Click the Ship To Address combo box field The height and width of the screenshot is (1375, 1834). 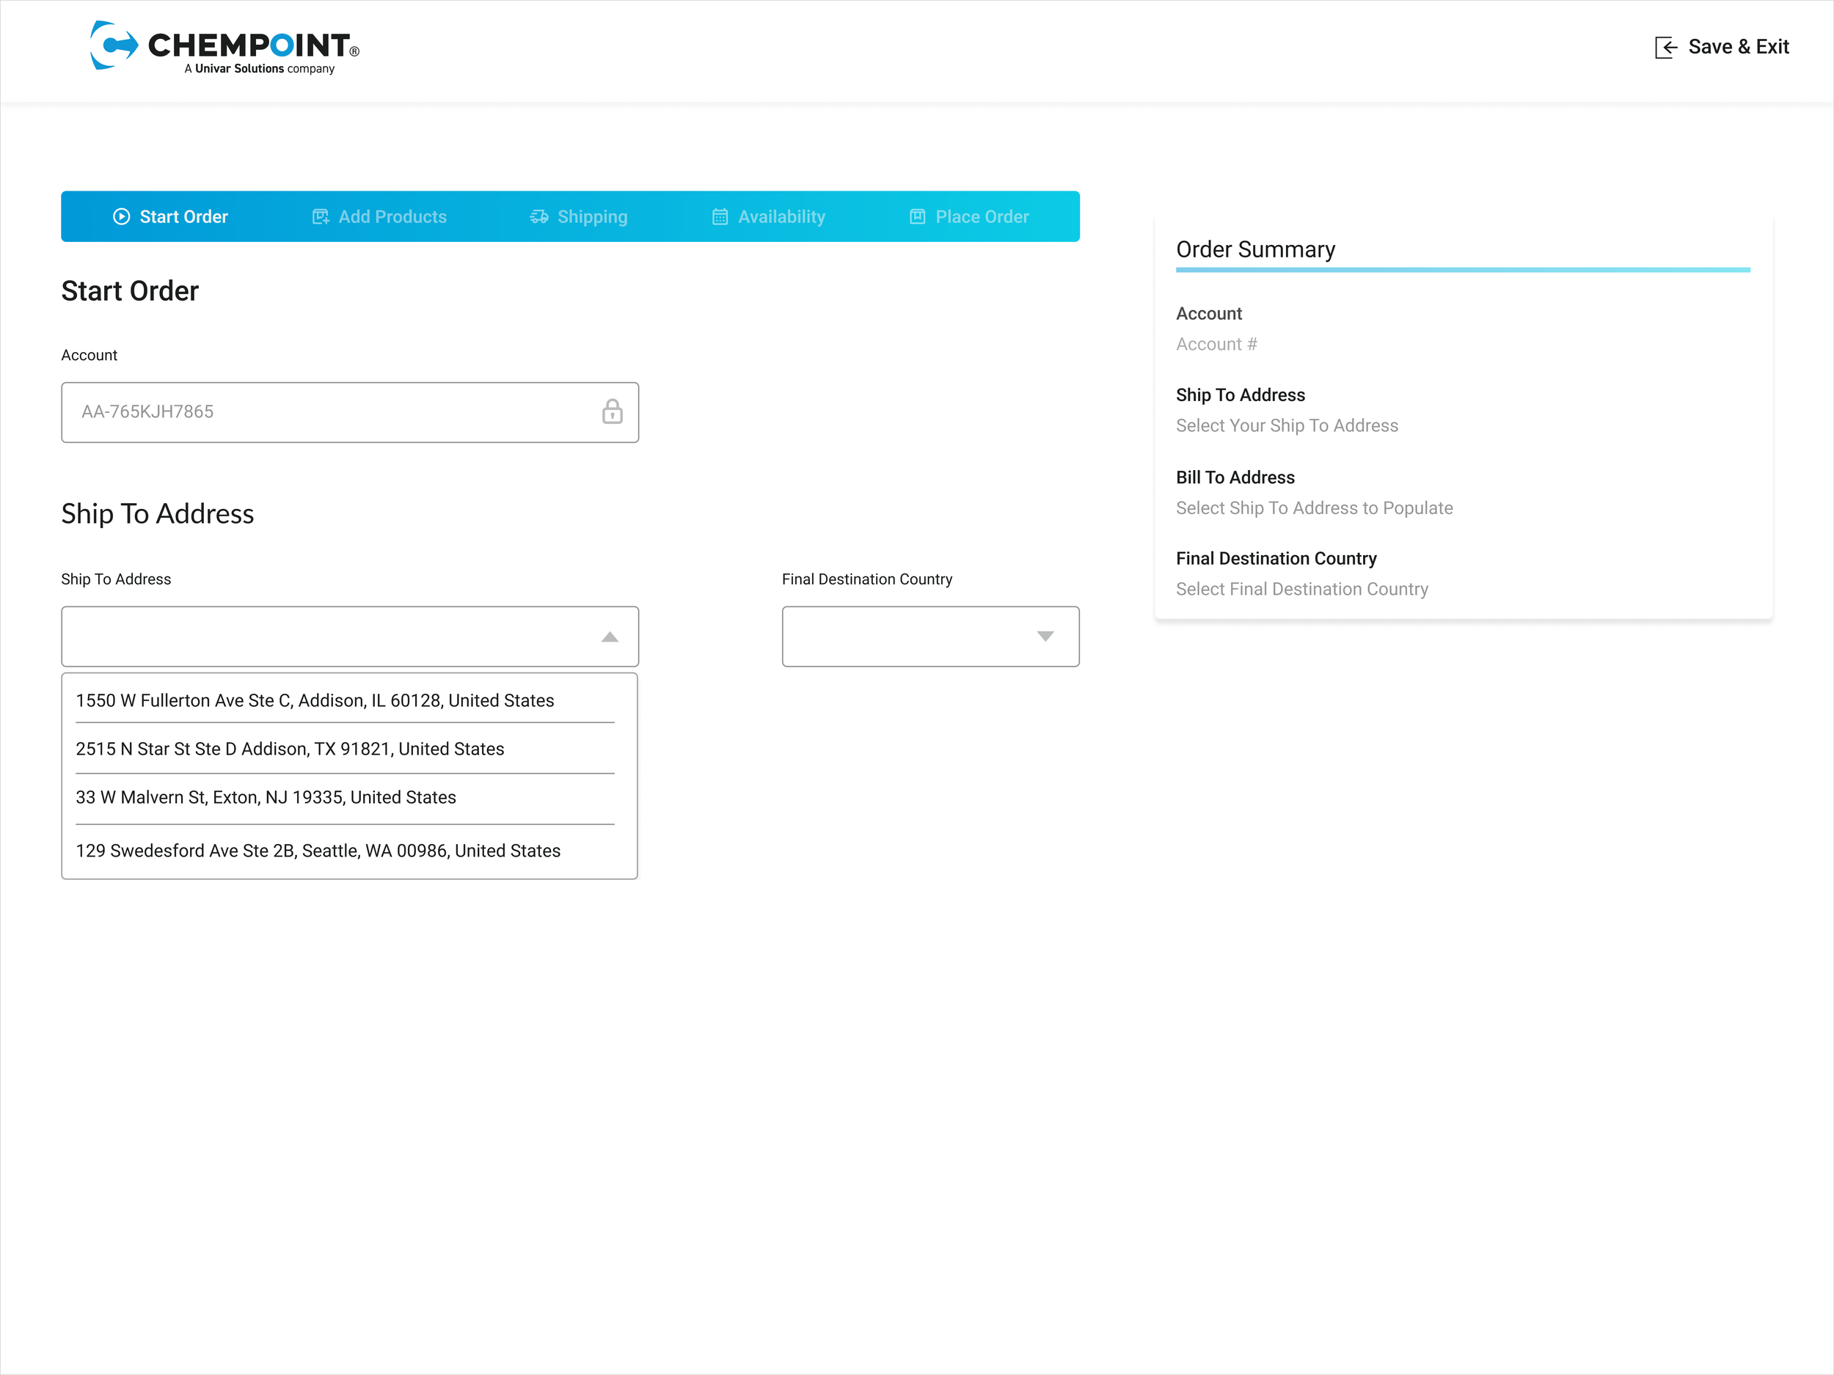click(x=350, y=636)
